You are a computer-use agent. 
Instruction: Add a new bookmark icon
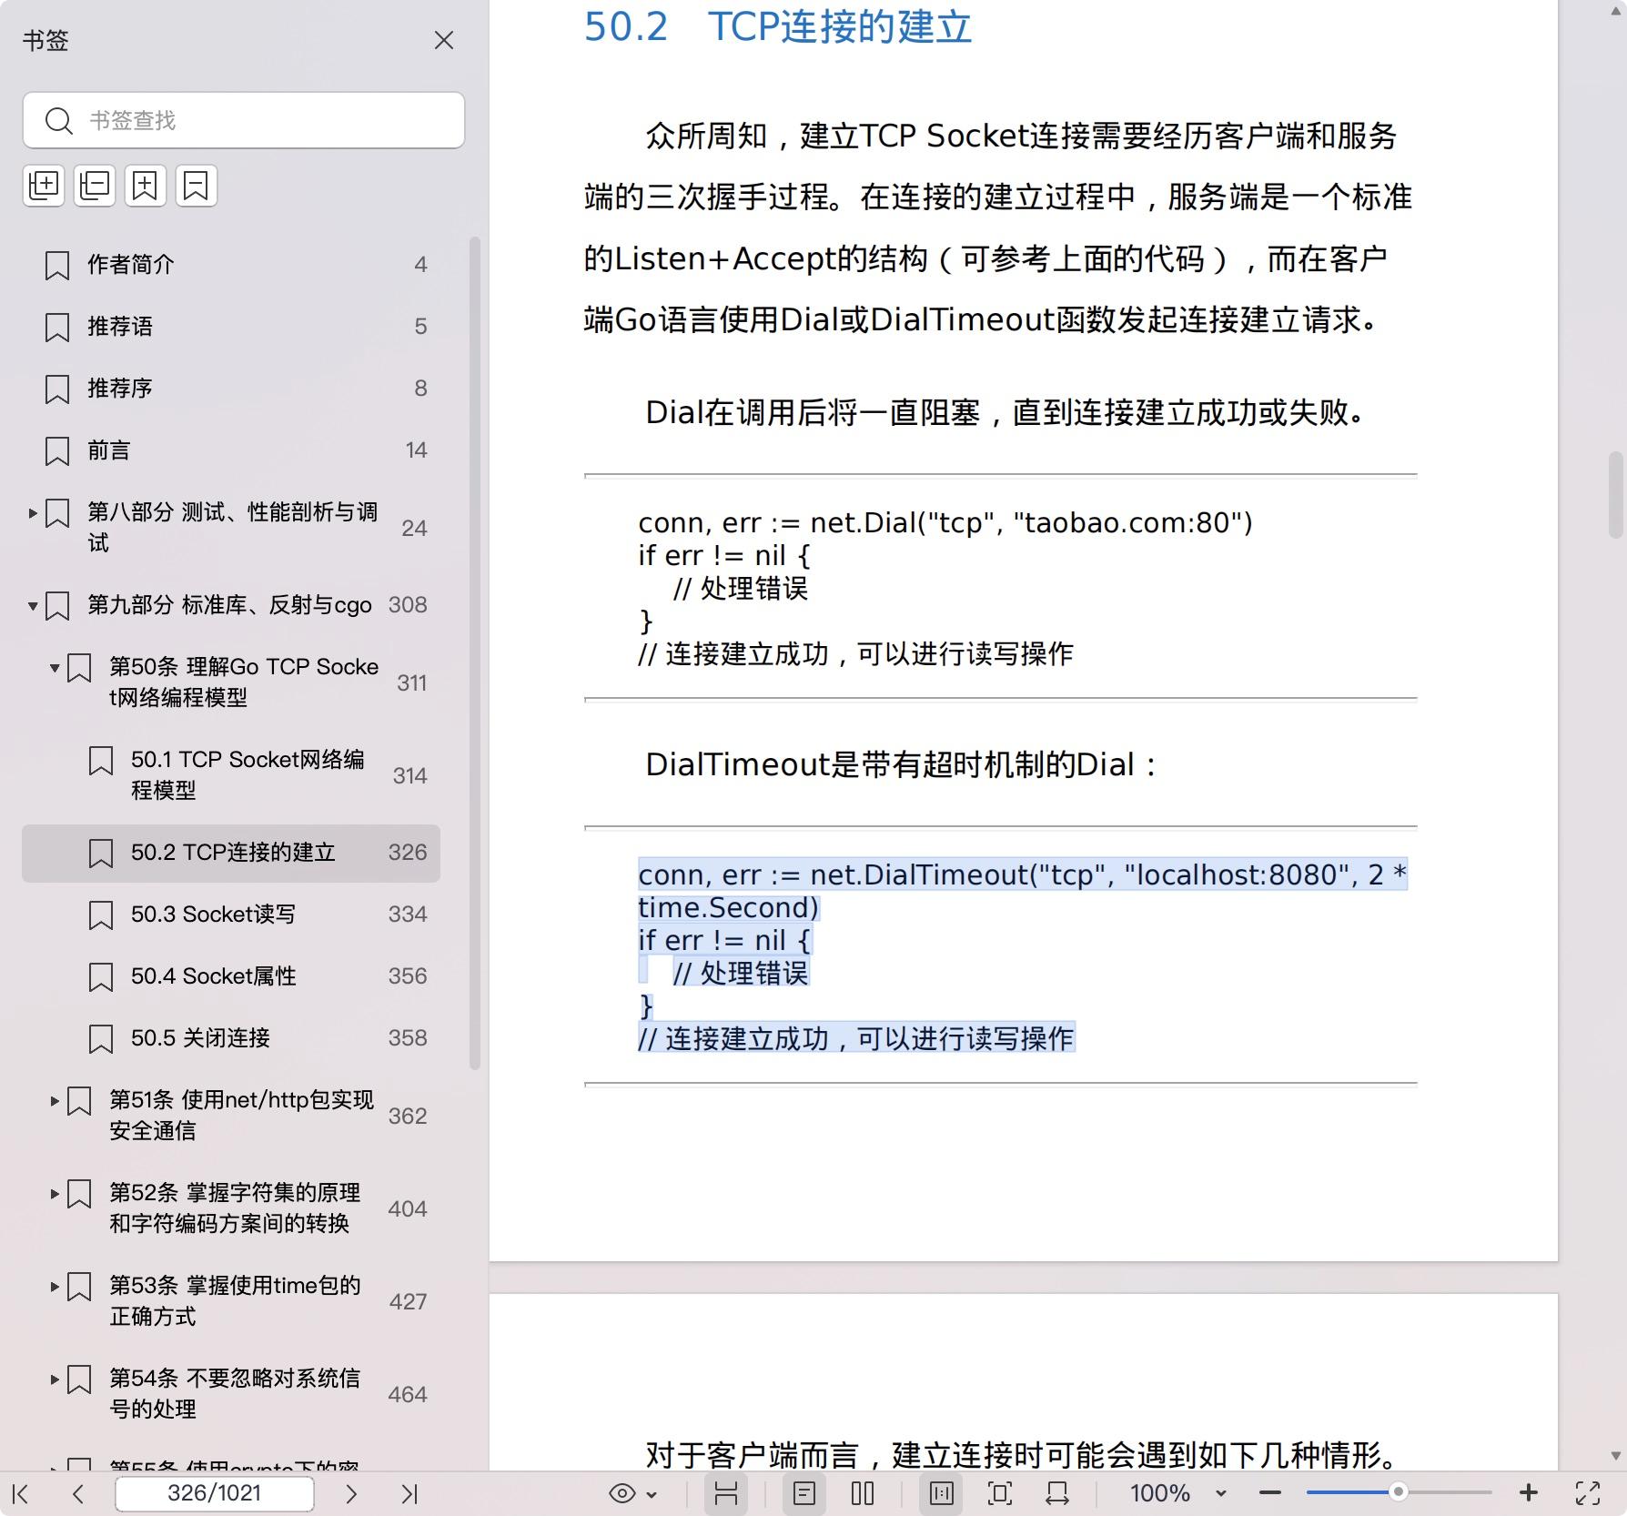click(146, 186)
